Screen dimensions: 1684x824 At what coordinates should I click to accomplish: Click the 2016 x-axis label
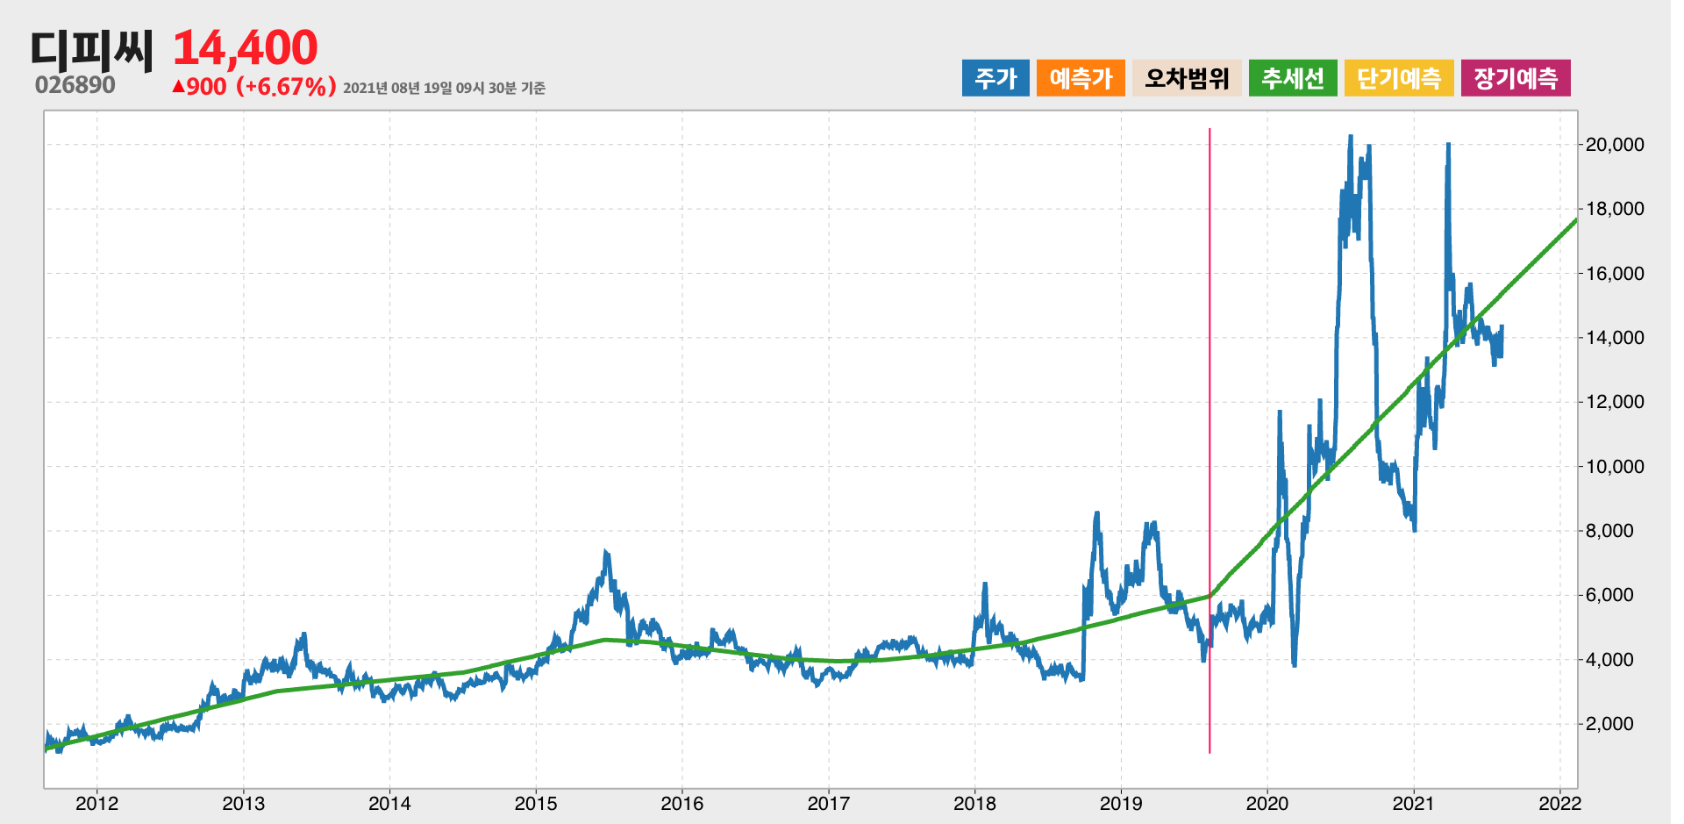682,803
